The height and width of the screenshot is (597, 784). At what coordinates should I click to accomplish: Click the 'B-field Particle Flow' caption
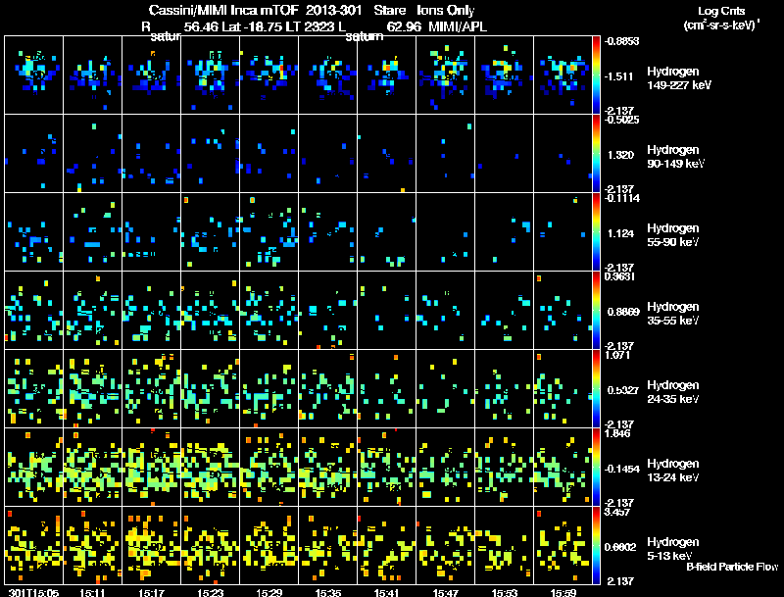coord(732,567)
